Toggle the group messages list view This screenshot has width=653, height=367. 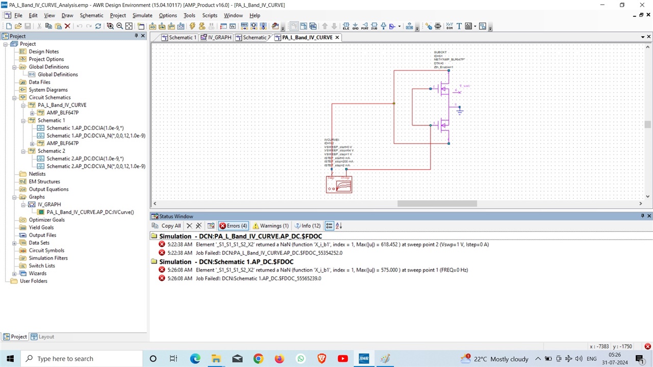[x=329, y=226]
